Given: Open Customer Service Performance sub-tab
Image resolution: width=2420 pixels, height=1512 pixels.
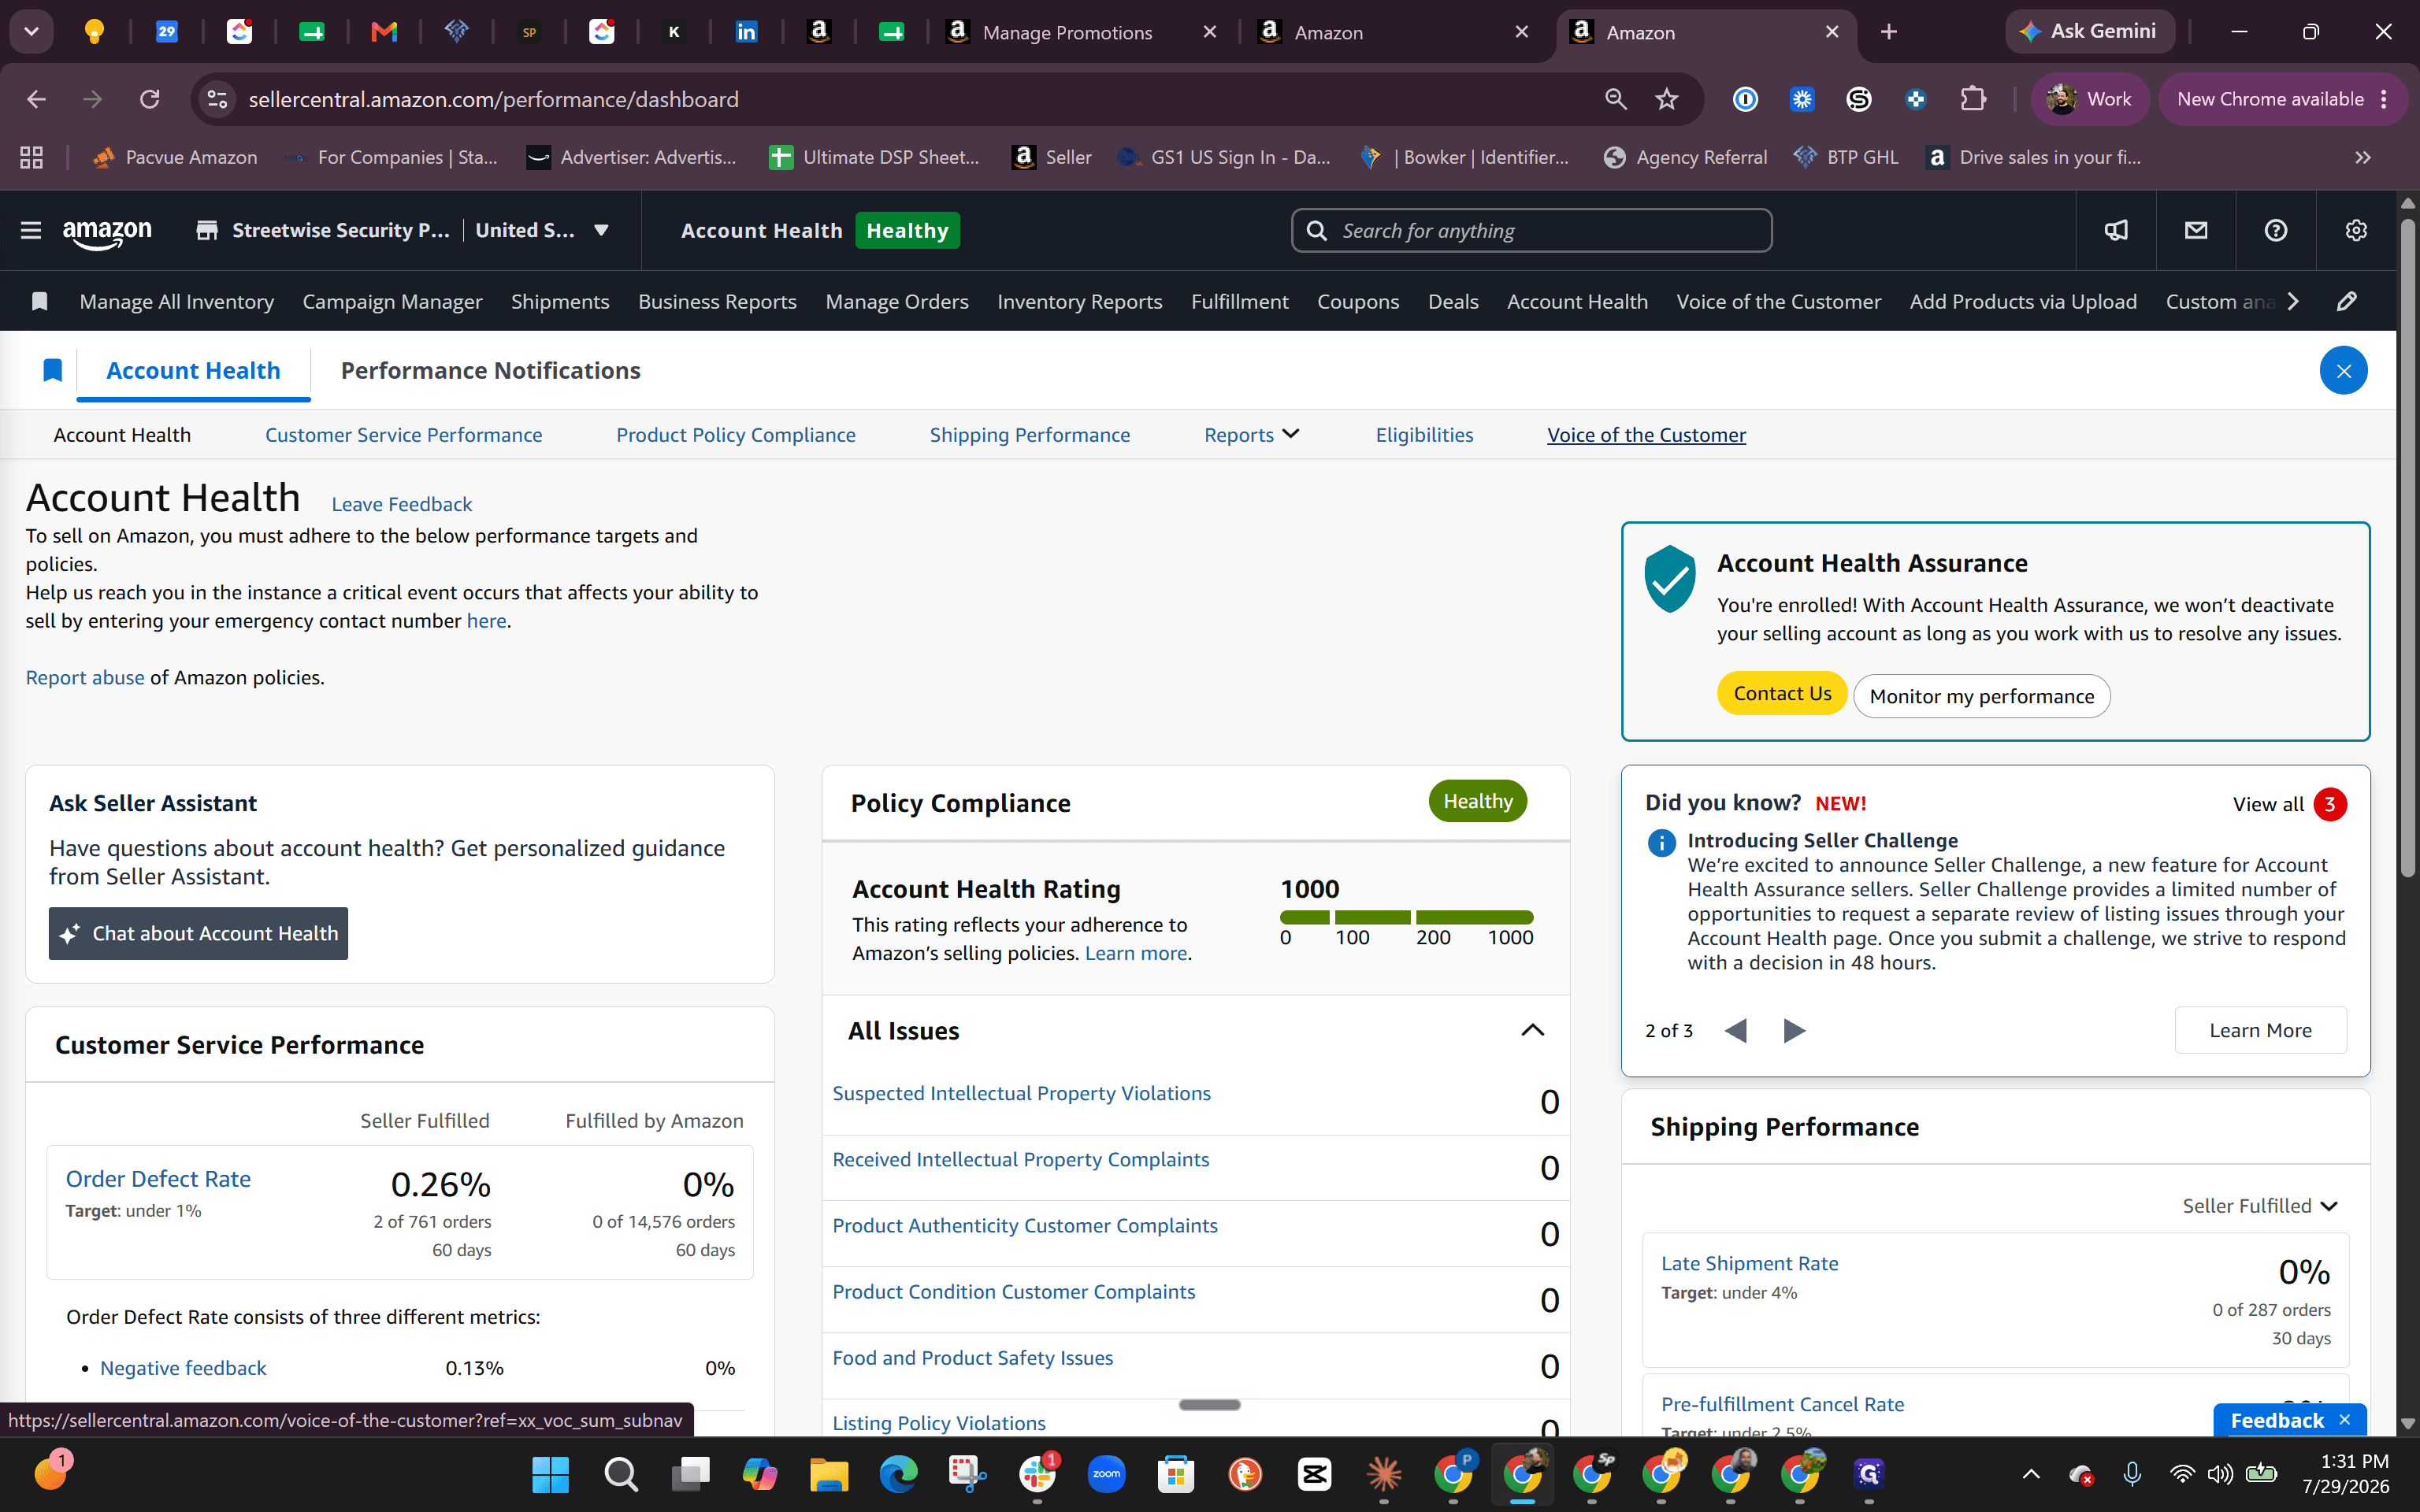Looking at the screenshot, I should [x=403, y=435].
